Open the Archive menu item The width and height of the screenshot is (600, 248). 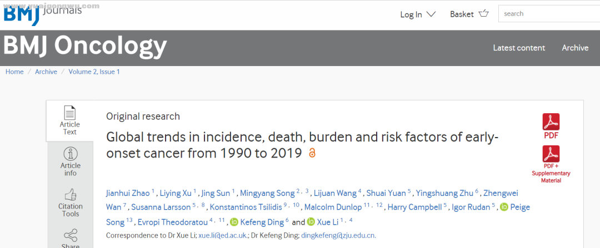click(x=575, y=48)
